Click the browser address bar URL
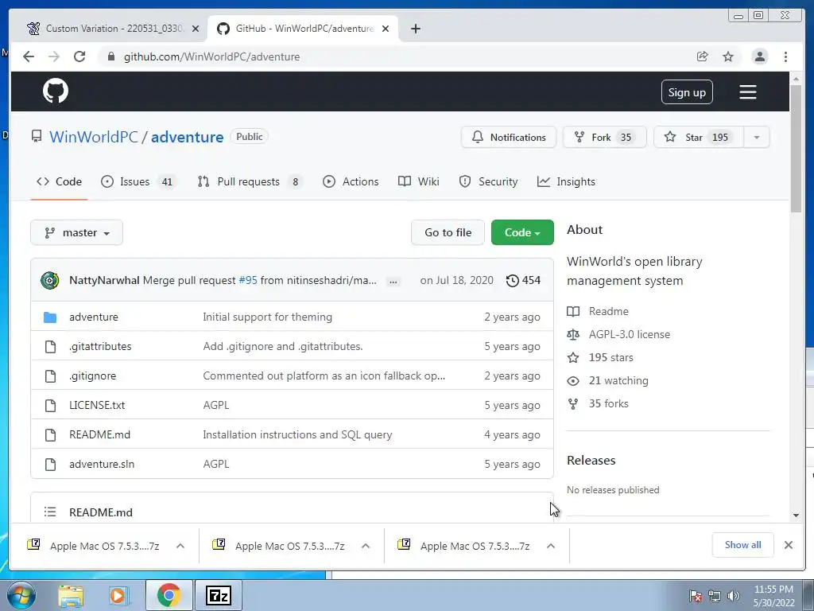Viewport: 814px width, 611px height. (x=211, y=56)
